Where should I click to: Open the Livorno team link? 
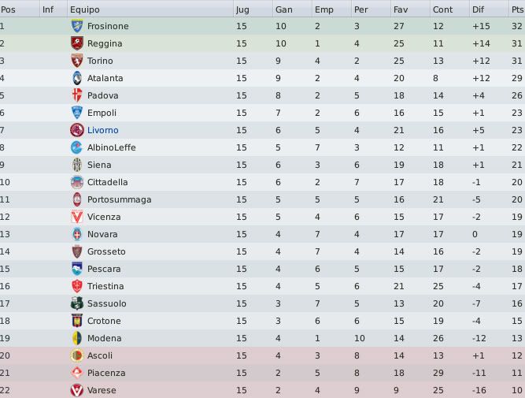(103, 130)
